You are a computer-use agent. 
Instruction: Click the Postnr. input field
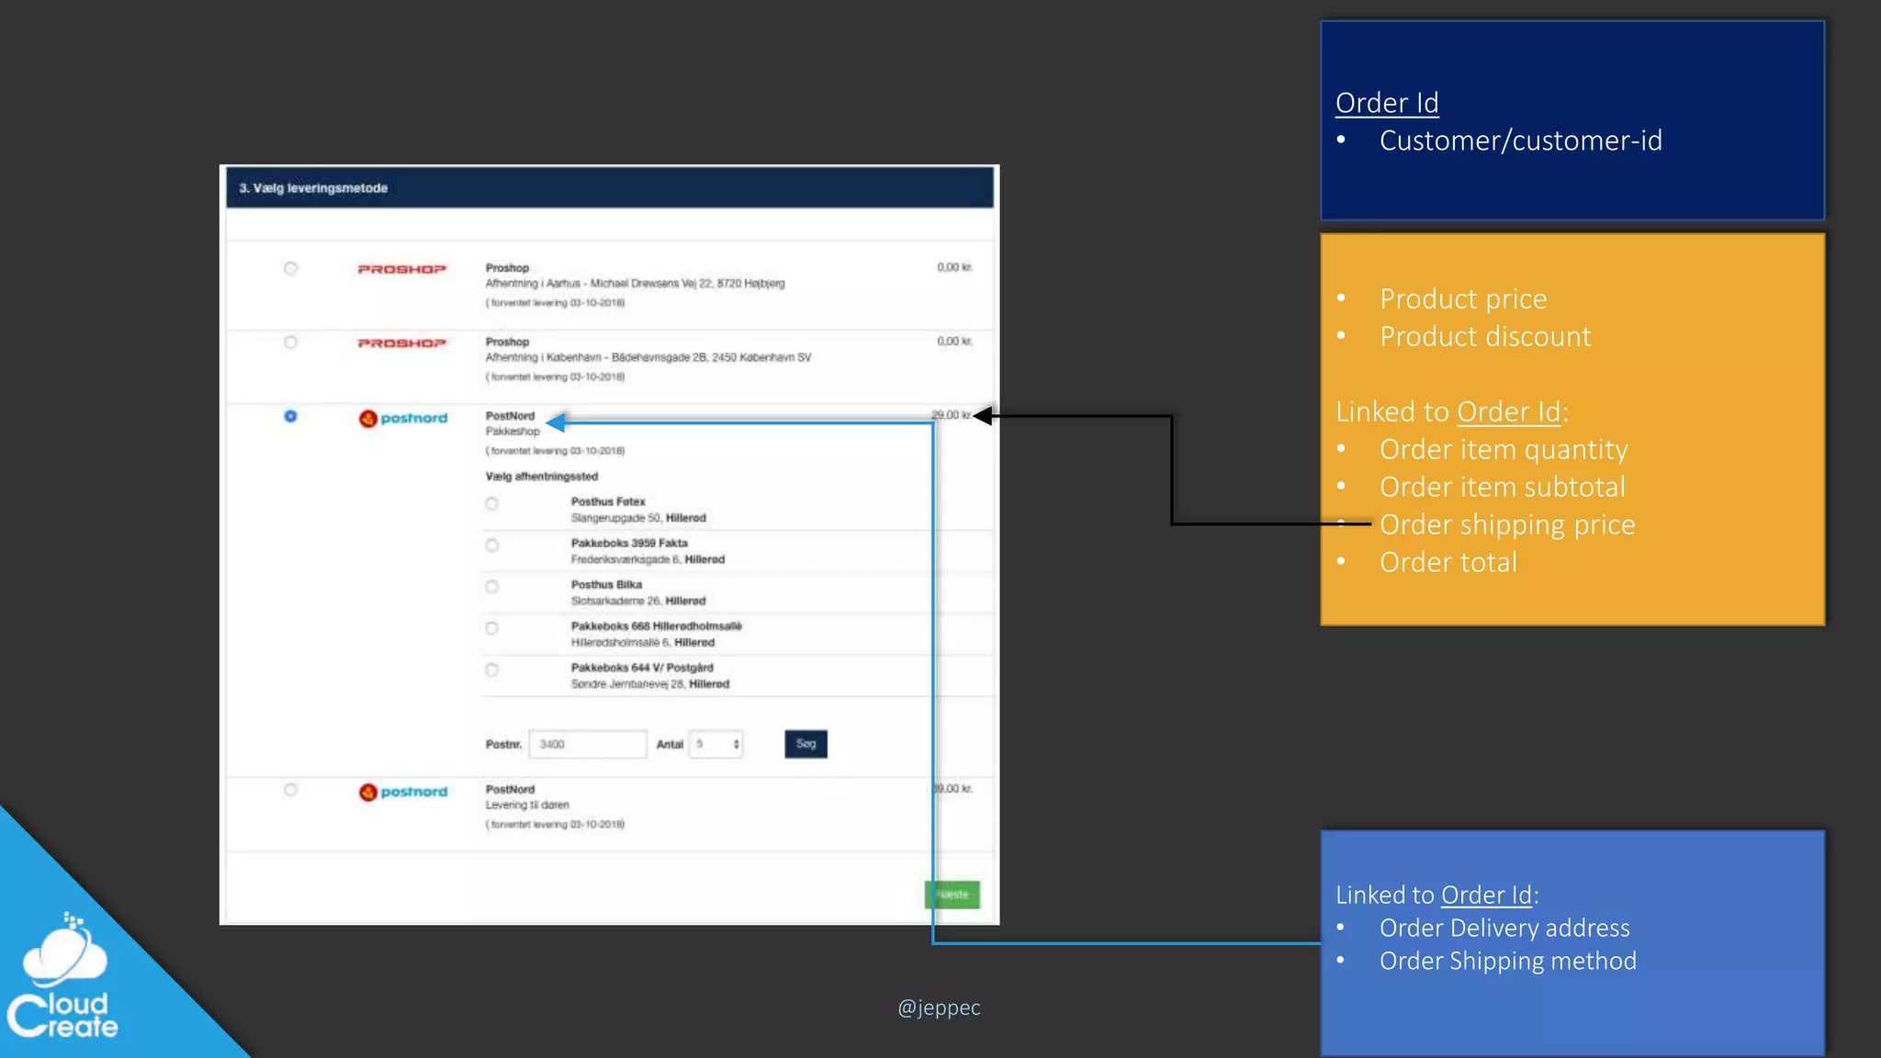click(587, 744)
